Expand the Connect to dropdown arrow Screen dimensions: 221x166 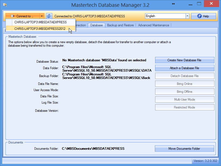pos(42,16)
